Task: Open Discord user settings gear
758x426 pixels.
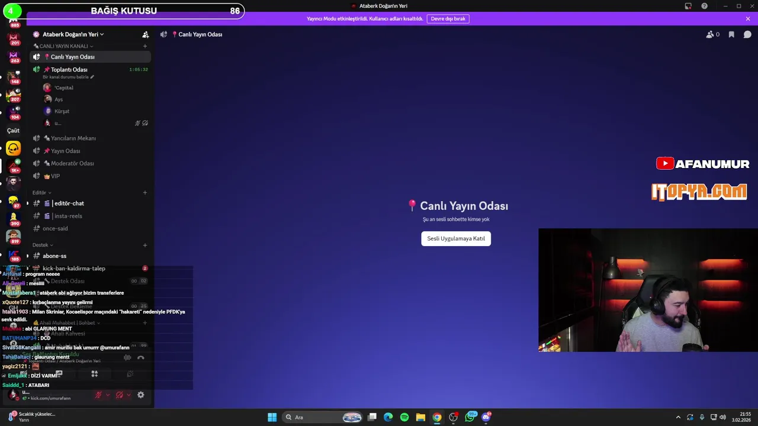Action: click(x=141, y=395)
